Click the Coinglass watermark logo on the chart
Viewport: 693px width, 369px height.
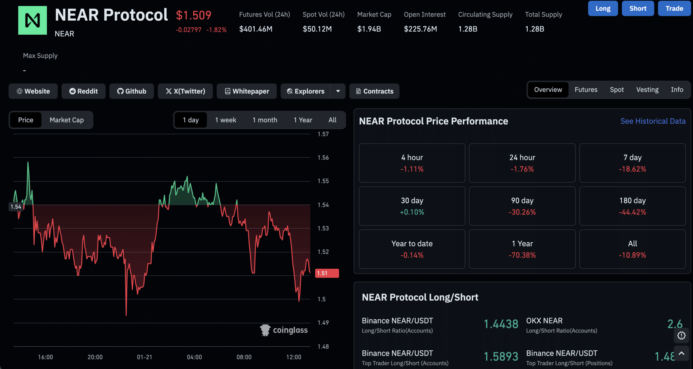[284, 330]
